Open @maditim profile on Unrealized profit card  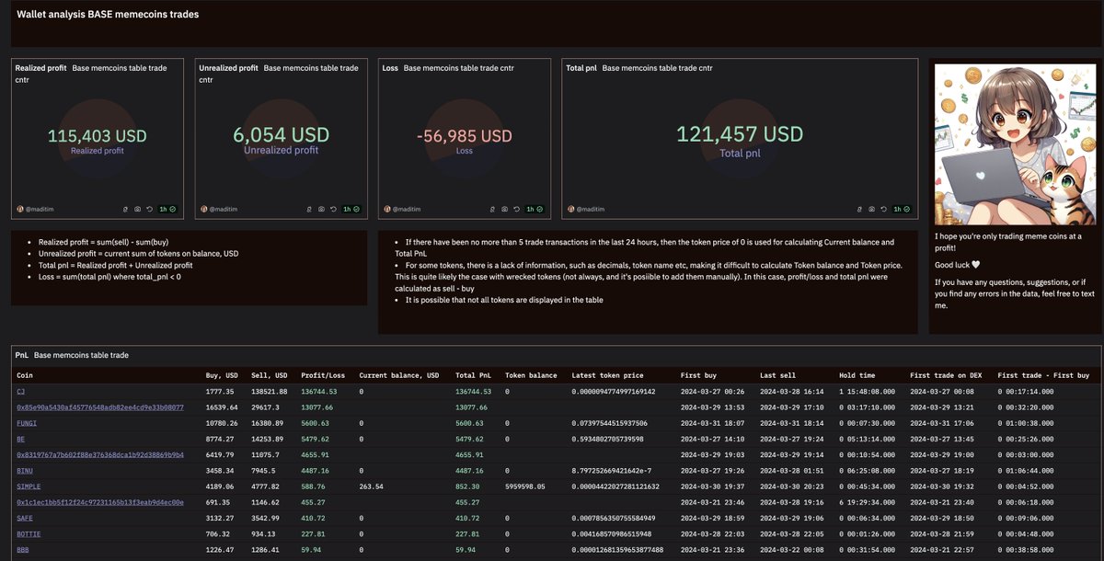223,209
